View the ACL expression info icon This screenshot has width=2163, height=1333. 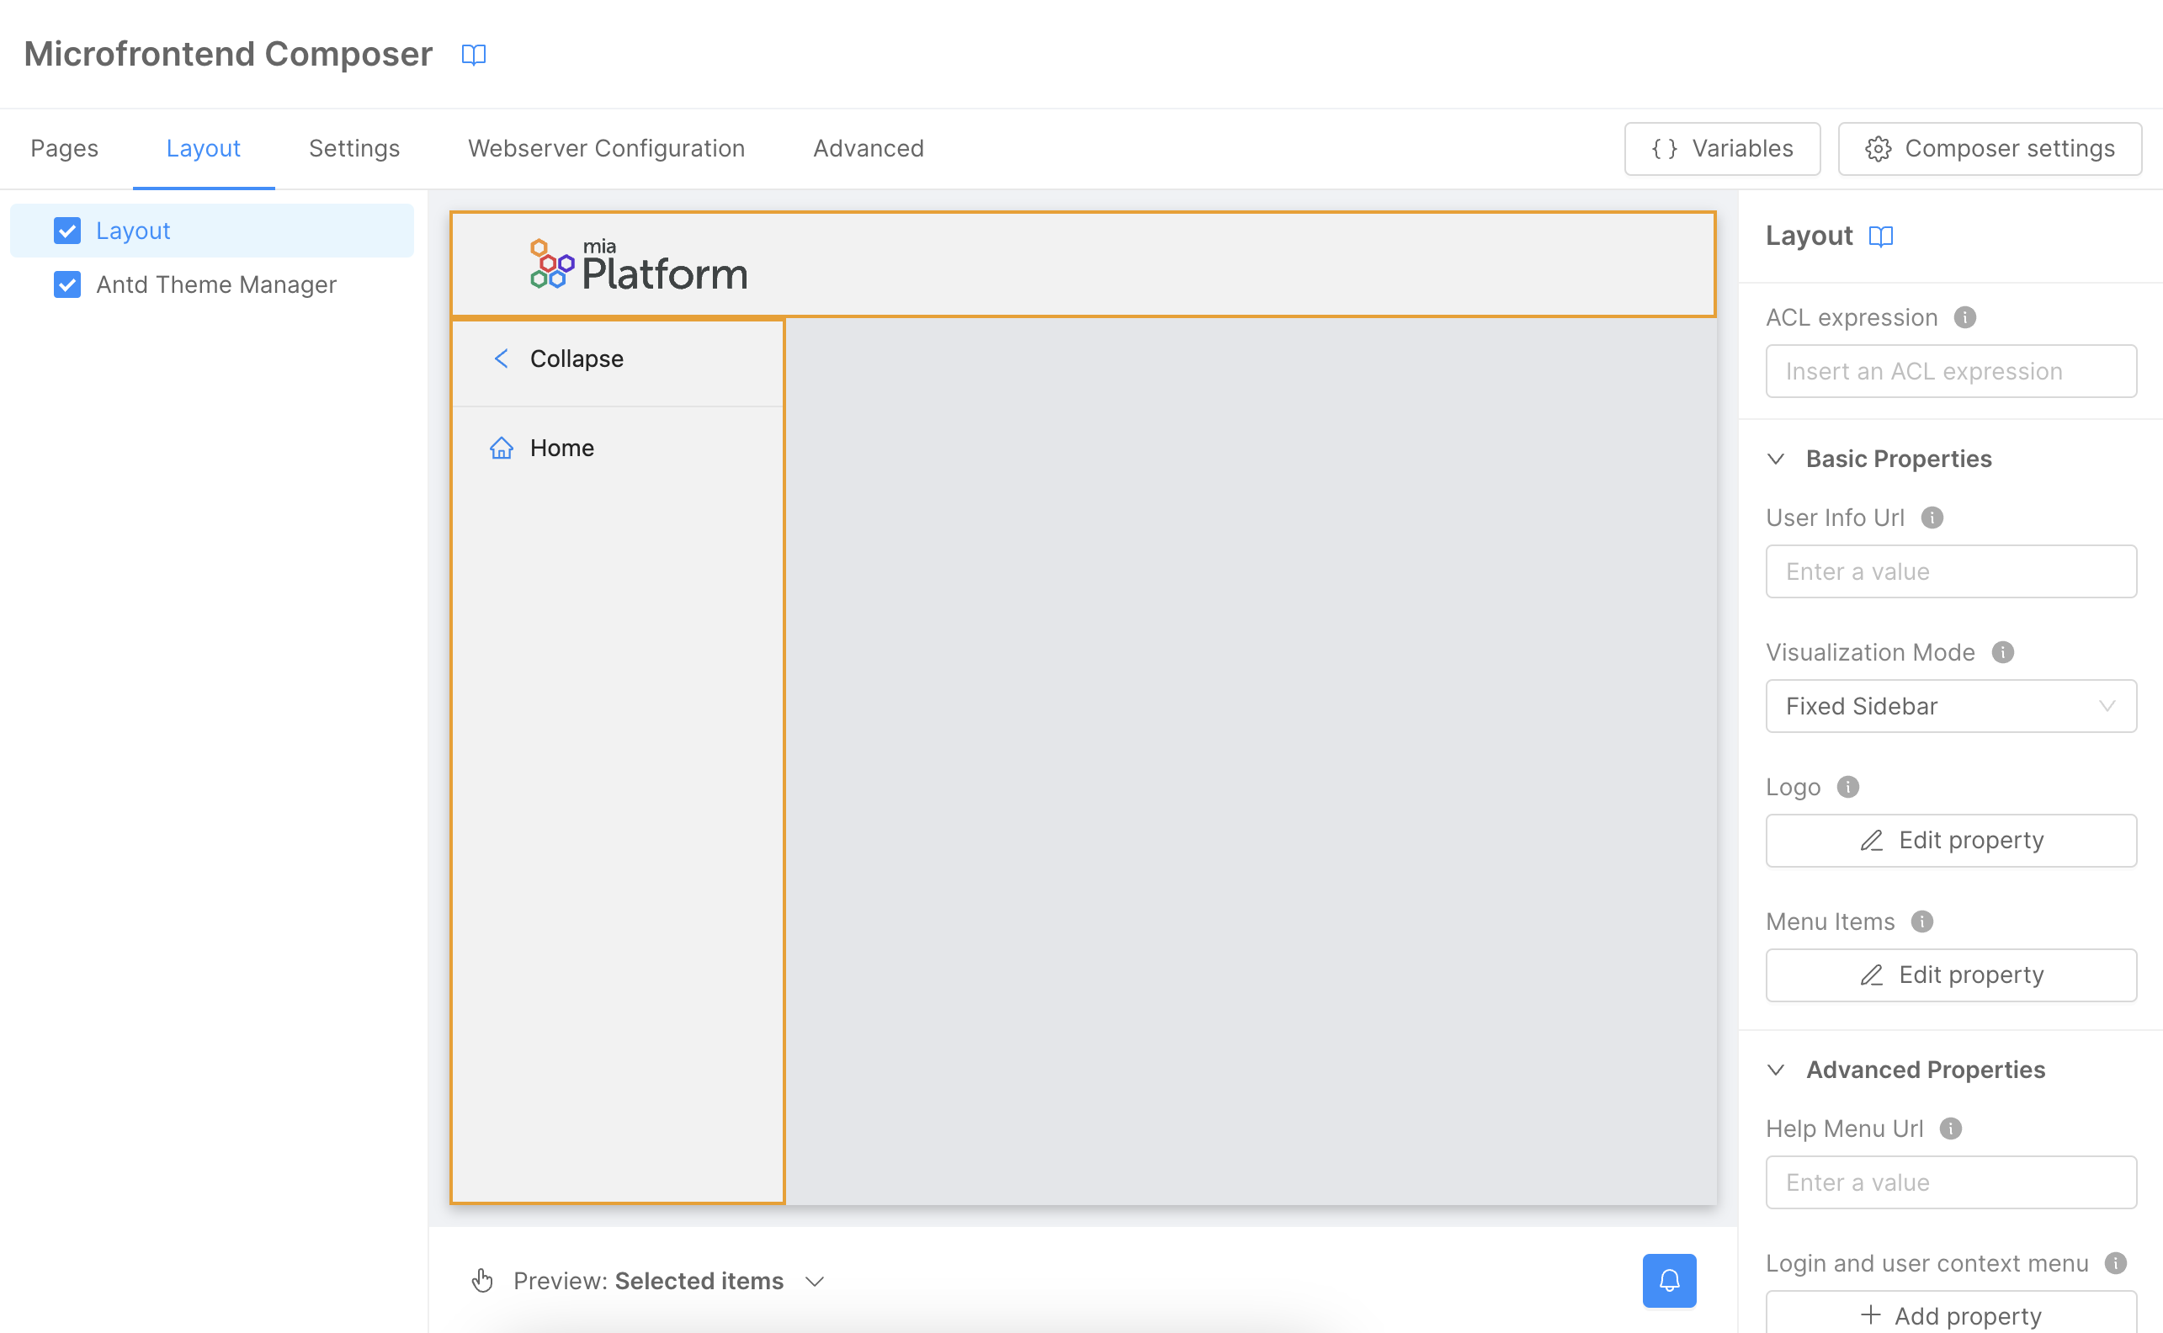(x=1964, y=318)
